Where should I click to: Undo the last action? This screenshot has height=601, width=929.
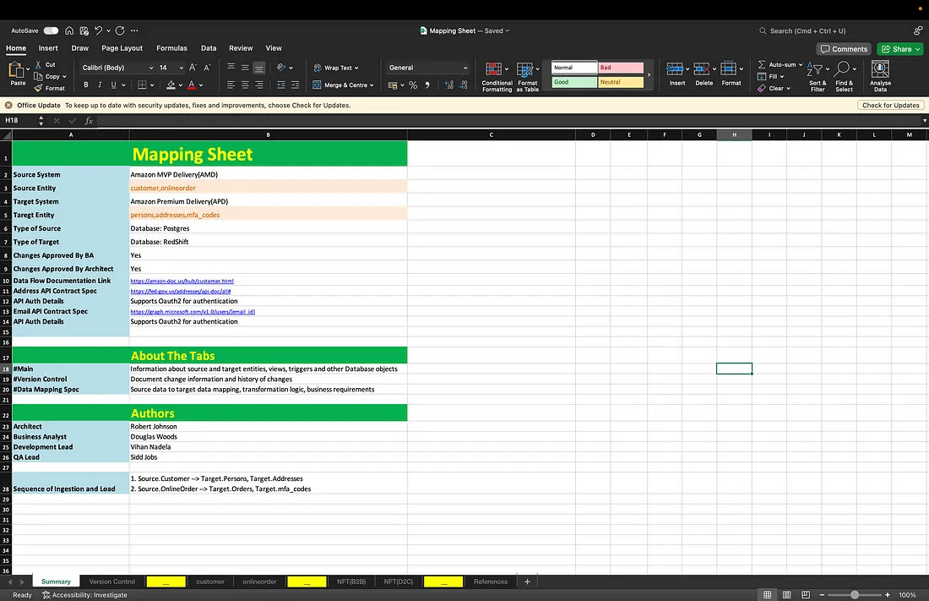98,30
